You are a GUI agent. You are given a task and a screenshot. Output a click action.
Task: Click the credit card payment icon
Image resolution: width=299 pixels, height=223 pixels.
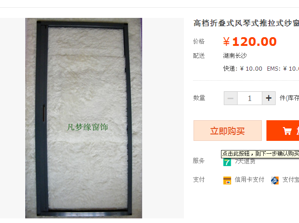[x=227, y=180]
